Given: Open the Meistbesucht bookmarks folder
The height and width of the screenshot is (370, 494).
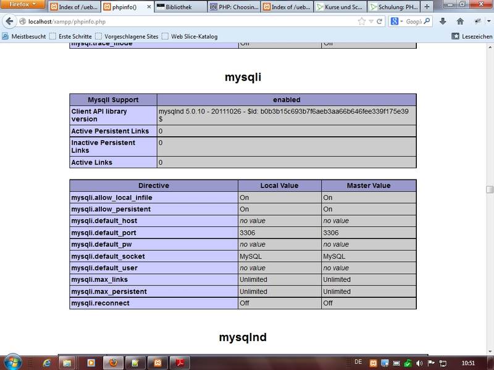Looking at the screenshot, I should (25, 36).
